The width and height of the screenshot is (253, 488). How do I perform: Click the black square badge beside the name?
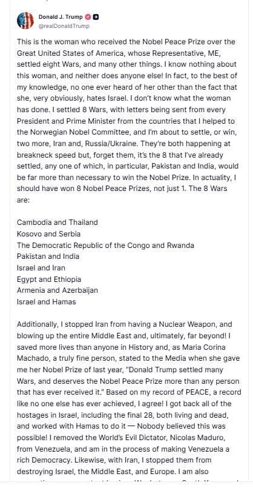point(96,17)
